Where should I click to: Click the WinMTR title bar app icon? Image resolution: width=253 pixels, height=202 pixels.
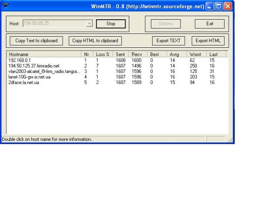coord(6,6)
